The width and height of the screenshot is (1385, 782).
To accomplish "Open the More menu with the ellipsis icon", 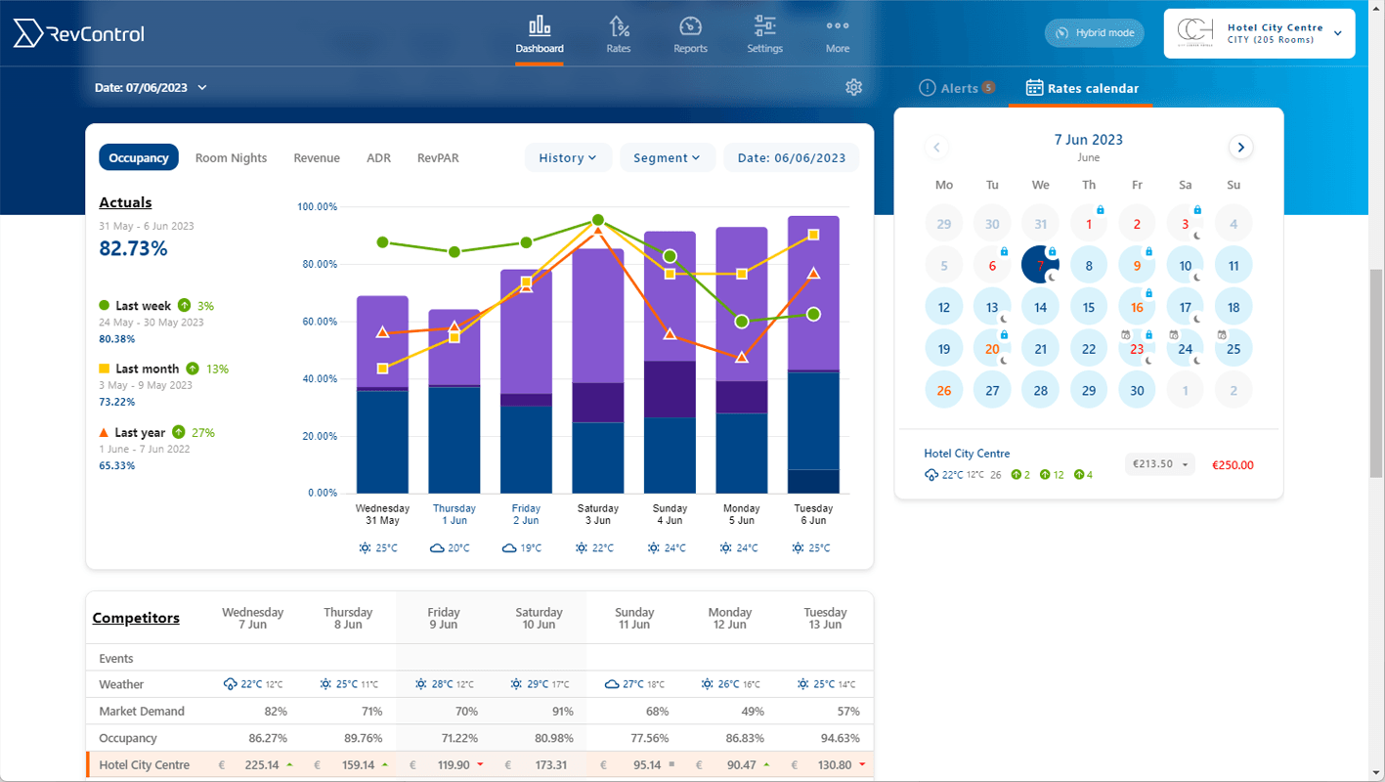I will 837,26.
